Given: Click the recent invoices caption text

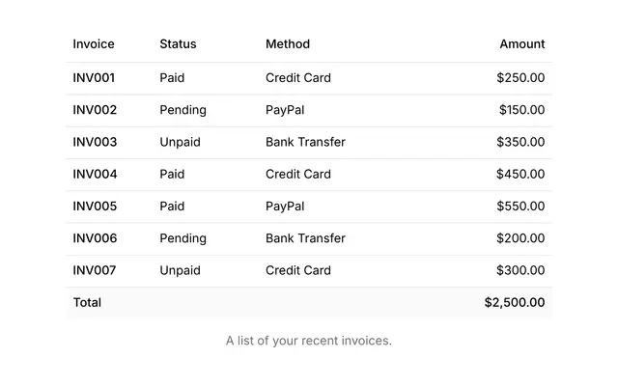Looking at the screenshot, I should tap(309, 341).
